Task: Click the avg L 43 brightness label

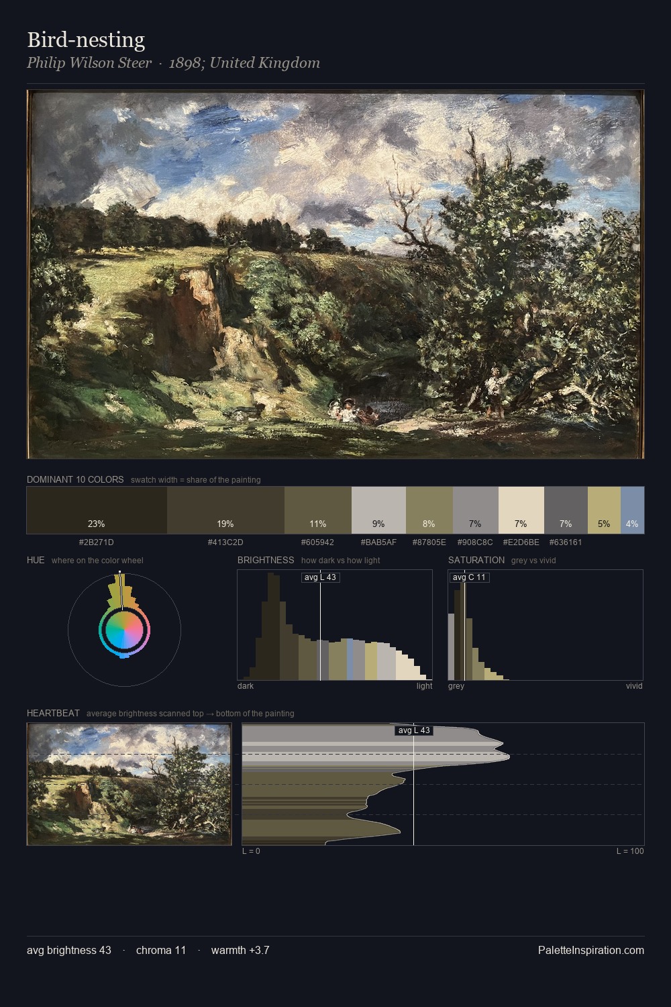Action: pos(320,577)
